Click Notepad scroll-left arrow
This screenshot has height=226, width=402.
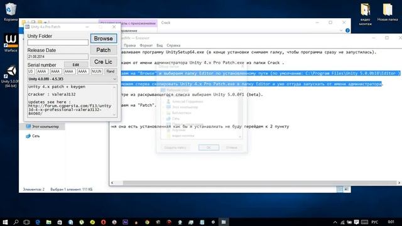[x=112, y=183]
